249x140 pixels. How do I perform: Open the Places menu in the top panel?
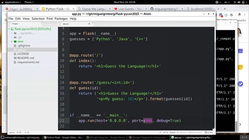[x=29, y=2]
